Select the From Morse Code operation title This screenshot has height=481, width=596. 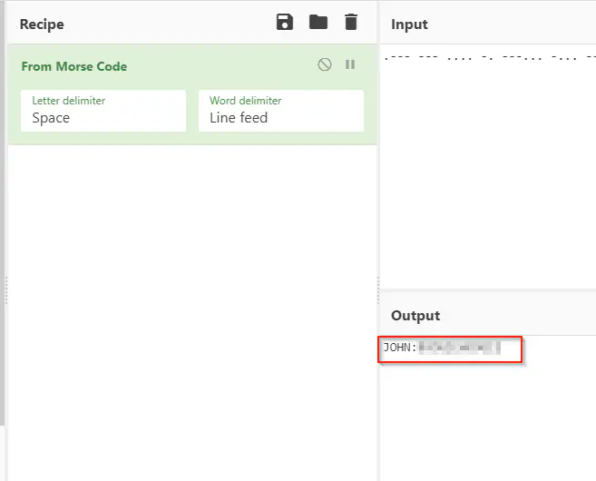pyautogui.click(x=74, y=66)
